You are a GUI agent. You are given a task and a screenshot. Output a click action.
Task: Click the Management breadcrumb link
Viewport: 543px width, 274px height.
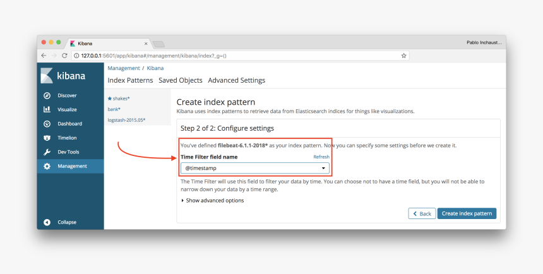point(124,68)
